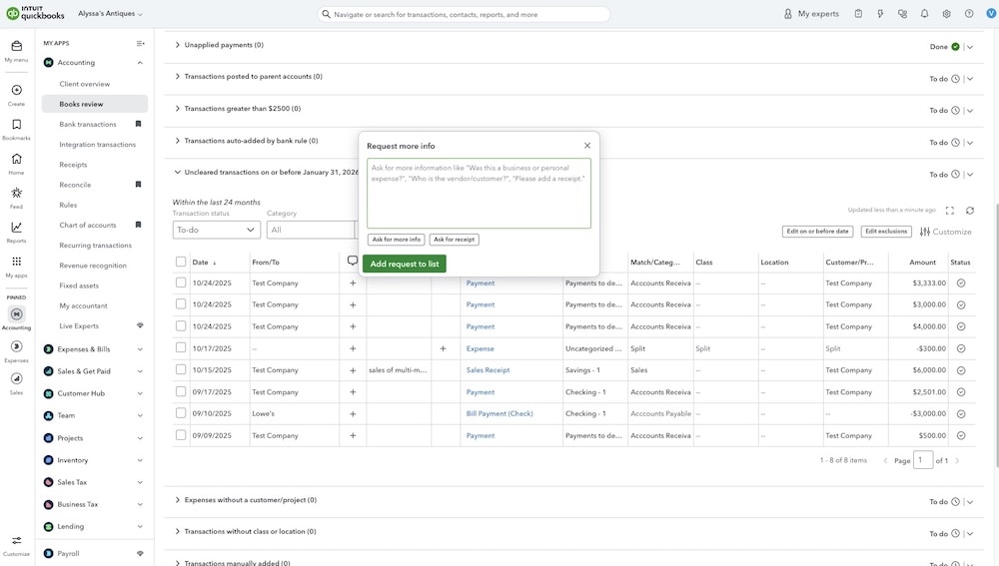
Task: Click the top search bar
Action: [464, 14]
